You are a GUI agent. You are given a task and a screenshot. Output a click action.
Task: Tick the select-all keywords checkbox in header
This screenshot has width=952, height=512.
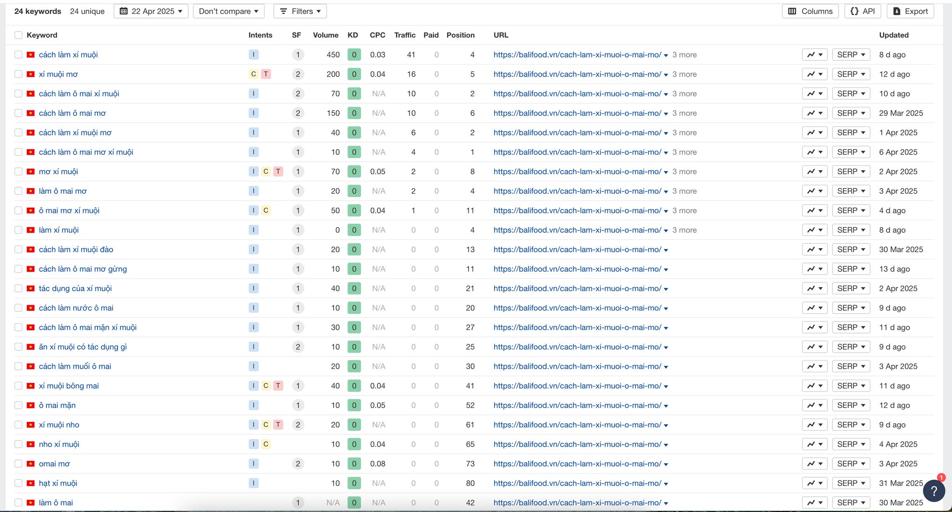(x=18, y=35)
